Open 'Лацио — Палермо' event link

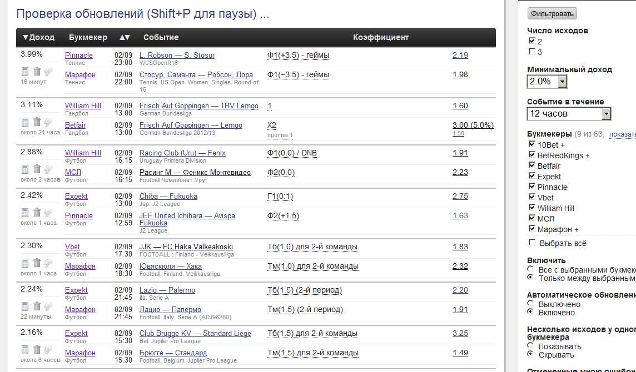point(170,310)
